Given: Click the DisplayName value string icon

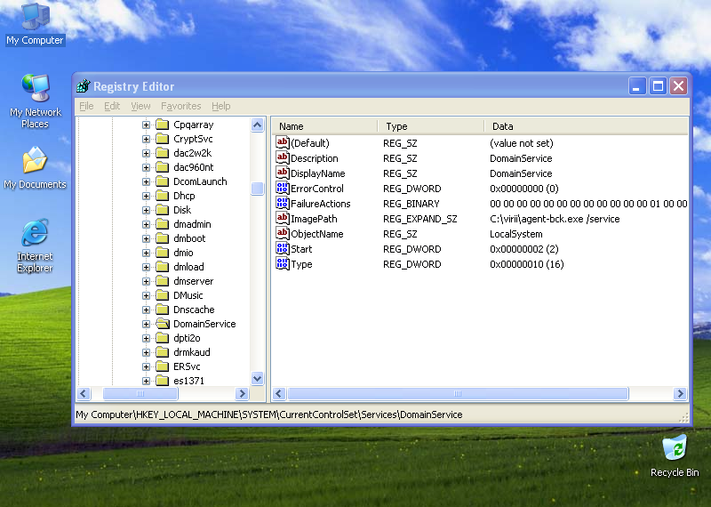Looking at the screenshot, I should (282, 173).
